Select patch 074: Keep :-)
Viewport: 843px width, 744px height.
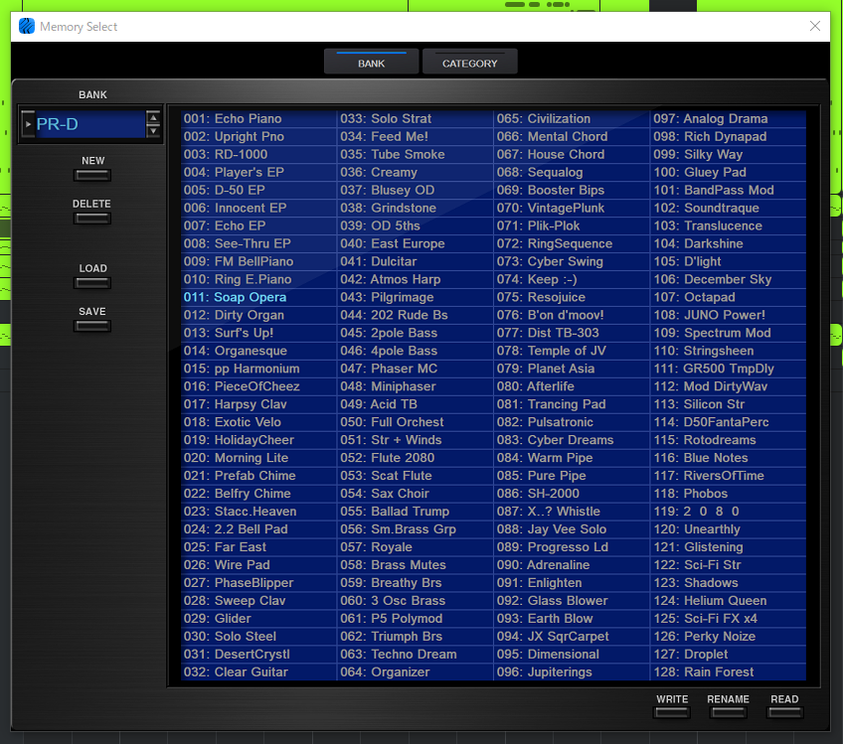pos(572,279)
